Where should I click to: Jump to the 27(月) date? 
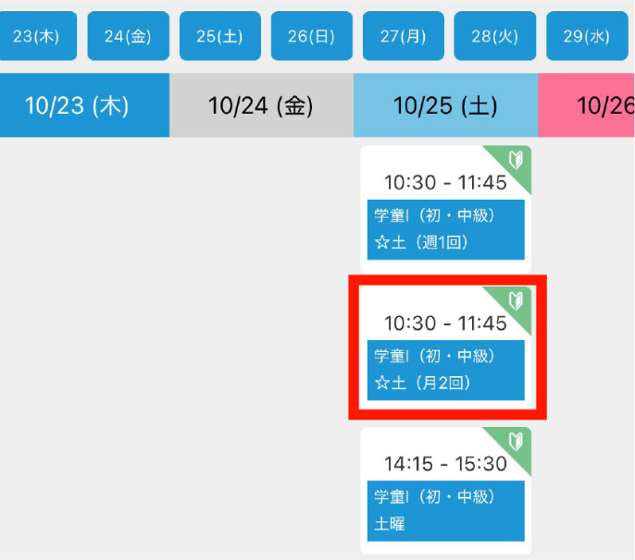[x=404, y=36]
